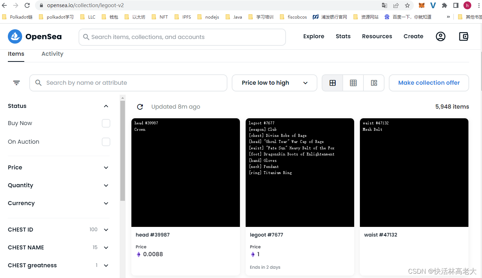Image resolution: width=482 pixels, height=278 pixels.
Task: Open the Polkadot链 bookmark folder
Action: pyautogui.click(x=17, y=17)
